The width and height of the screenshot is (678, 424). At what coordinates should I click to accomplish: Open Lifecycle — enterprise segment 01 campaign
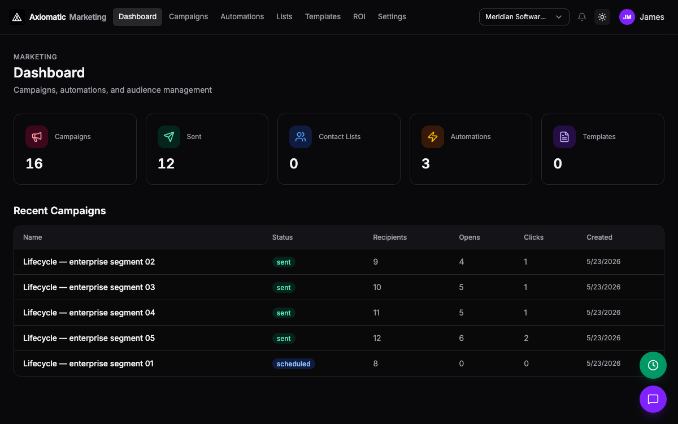[89, 364]
